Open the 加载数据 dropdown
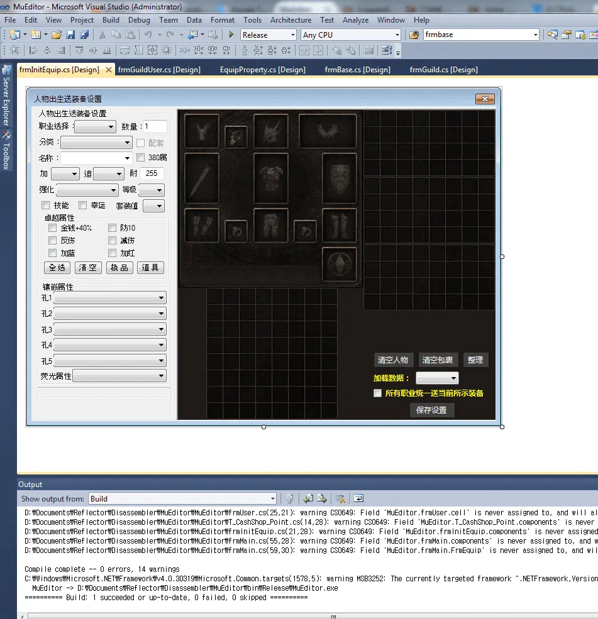 (437, 378)
